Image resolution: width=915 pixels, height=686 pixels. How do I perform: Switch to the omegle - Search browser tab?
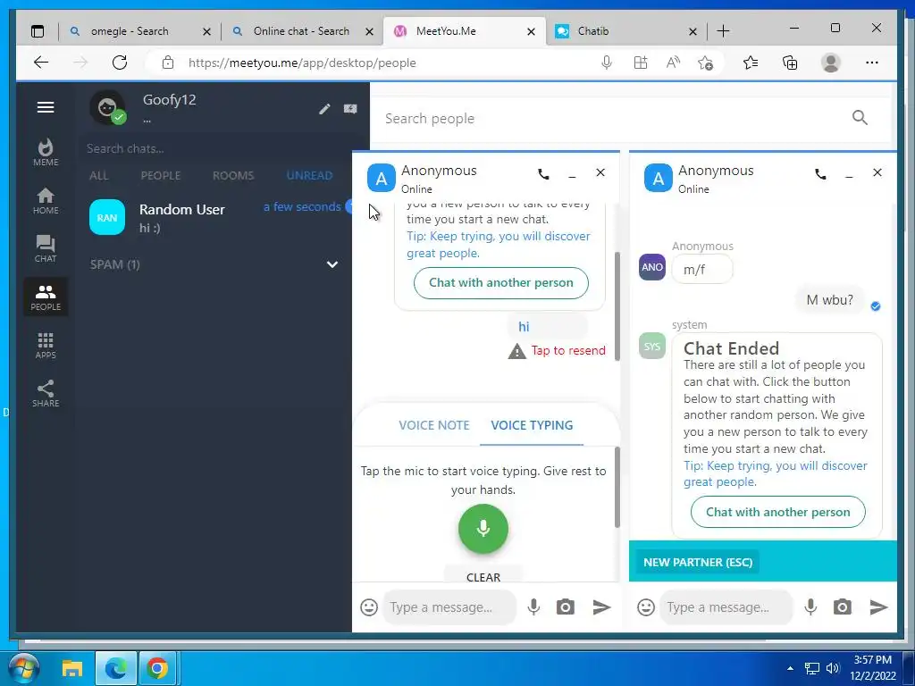tap(139, 31)
